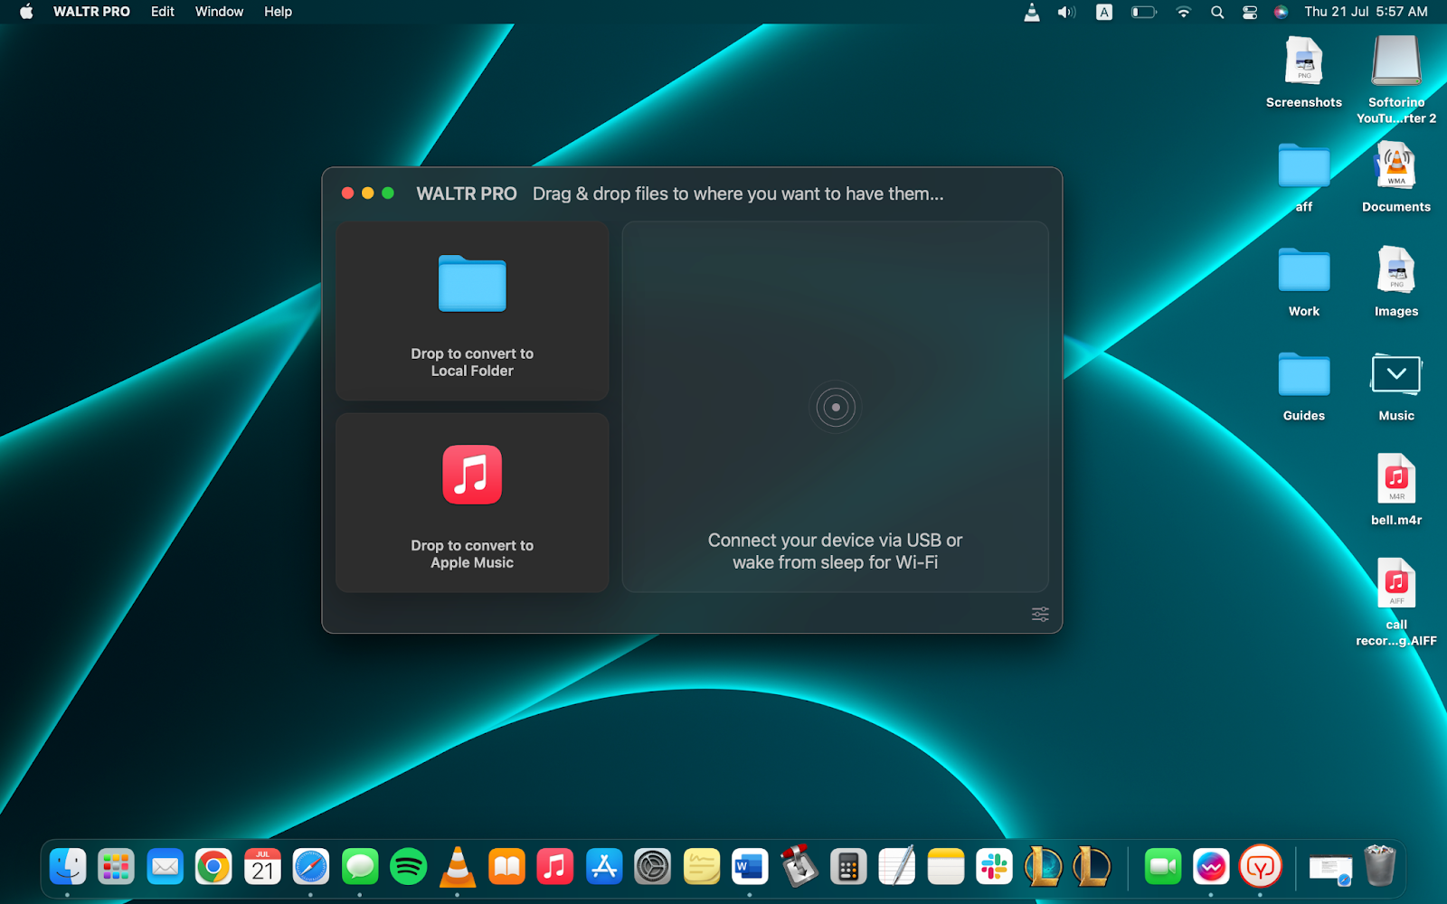Click 'Drop to convert to Local Folder' label

[472, 363]
